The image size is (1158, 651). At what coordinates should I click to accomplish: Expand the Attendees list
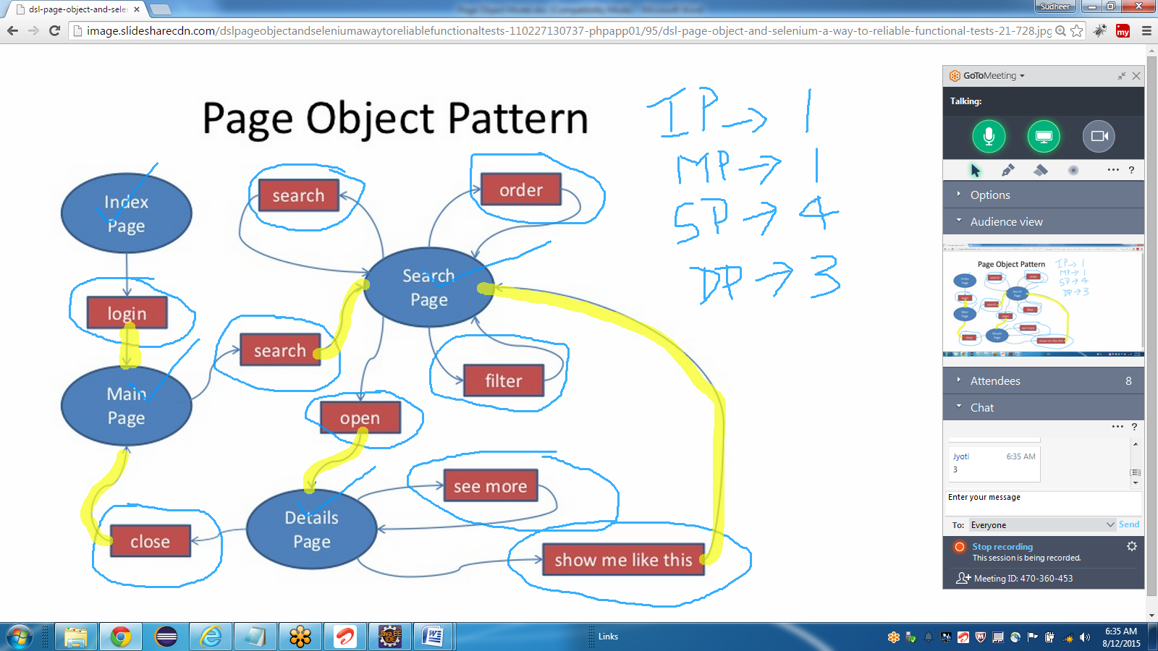pyautogui.click(x=994, y=380)
